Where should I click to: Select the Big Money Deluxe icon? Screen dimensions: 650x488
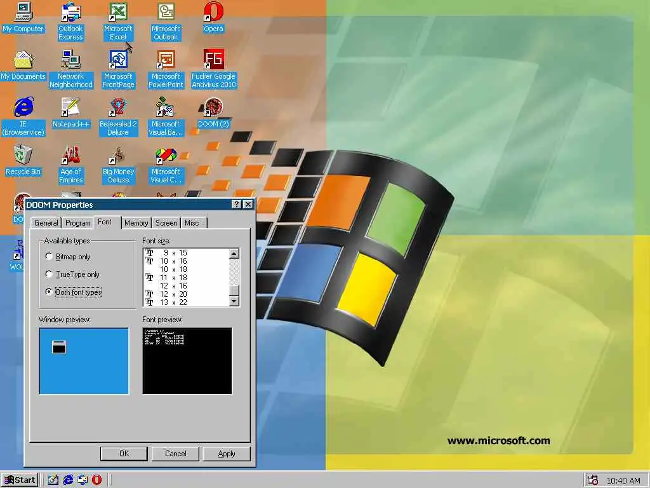coord(118,165)
